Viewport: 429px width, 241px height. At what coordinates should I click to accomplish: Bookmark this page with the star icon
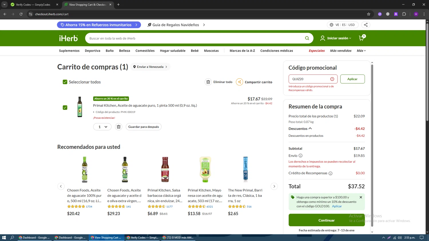click(369, 14)
